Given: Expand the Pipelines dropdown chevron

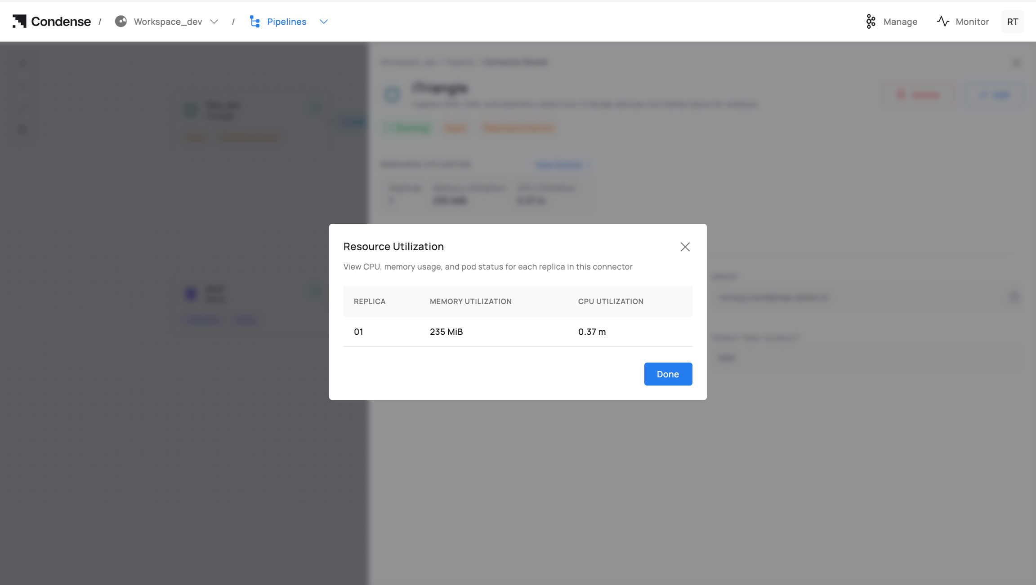Looking at the screenshot, I should tap(324, 21).
